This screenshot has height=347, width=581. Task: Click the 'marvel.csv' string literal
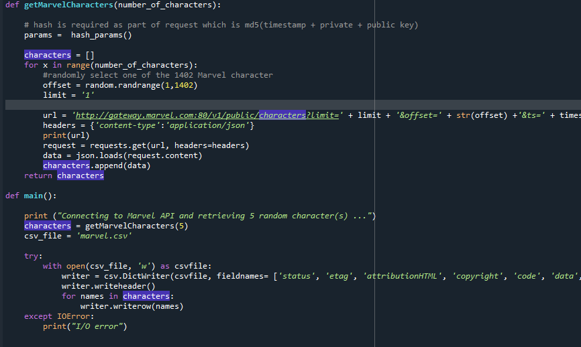pyautogui.click(x=104, y=236)
